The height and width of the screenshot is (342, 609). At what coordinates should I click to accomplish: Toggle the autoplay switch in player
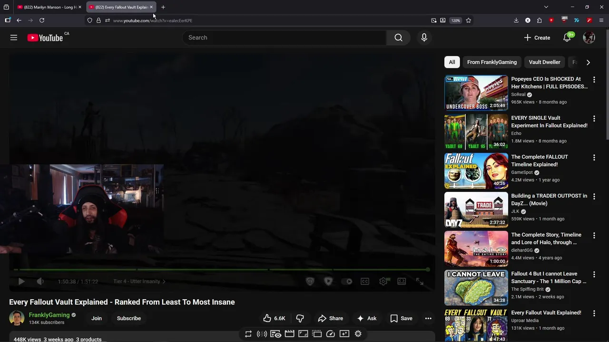[x=347, y=281]
